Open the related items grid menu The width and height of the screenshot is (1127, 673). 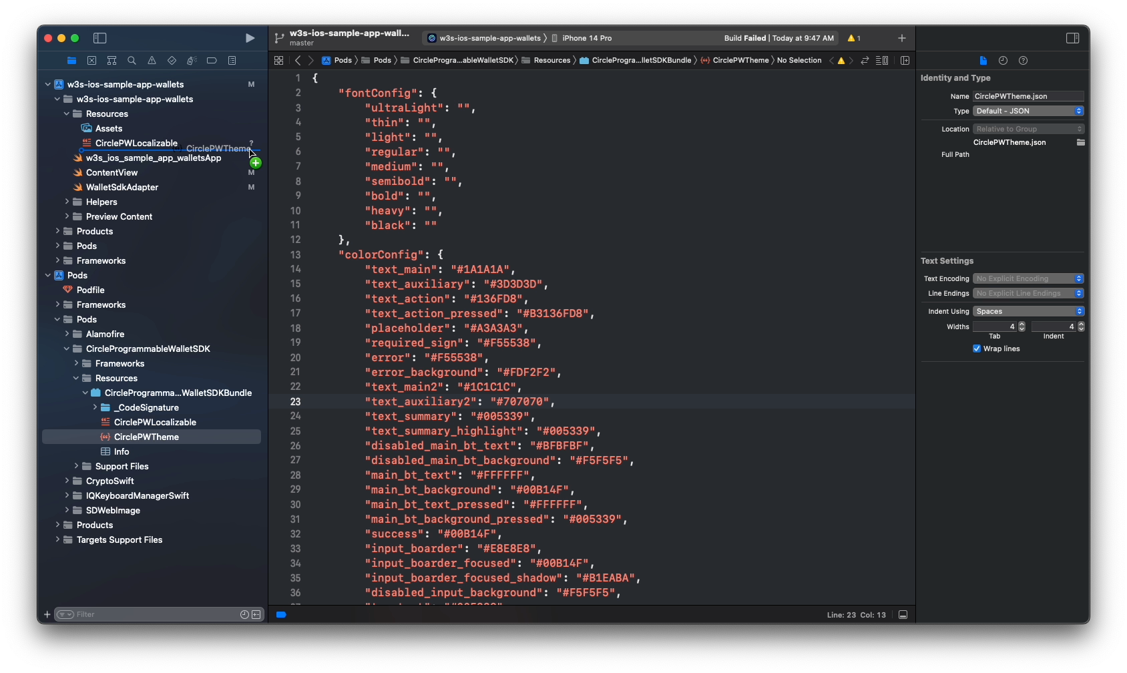click(x=278, y=61)
